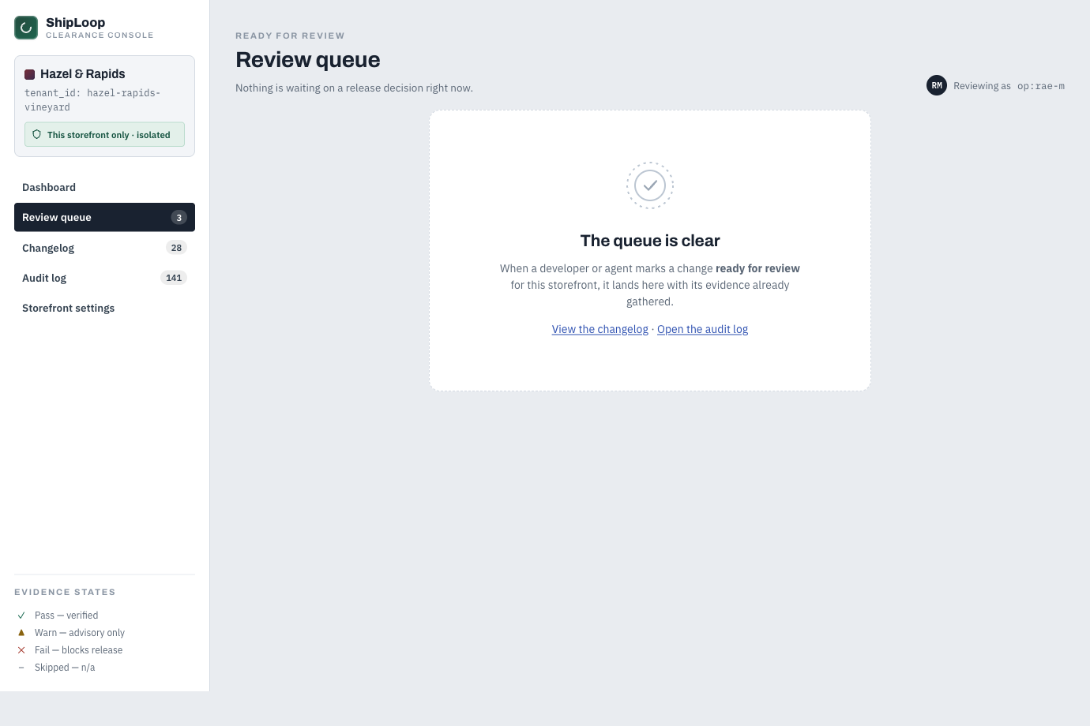Click the 'Fail — blocks release' legend entry

click(79, 650)
